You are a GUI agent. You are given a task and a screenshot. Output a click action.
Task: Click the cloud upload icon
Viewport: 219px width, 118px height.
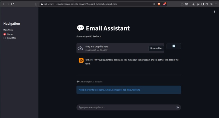coord(80,48)
